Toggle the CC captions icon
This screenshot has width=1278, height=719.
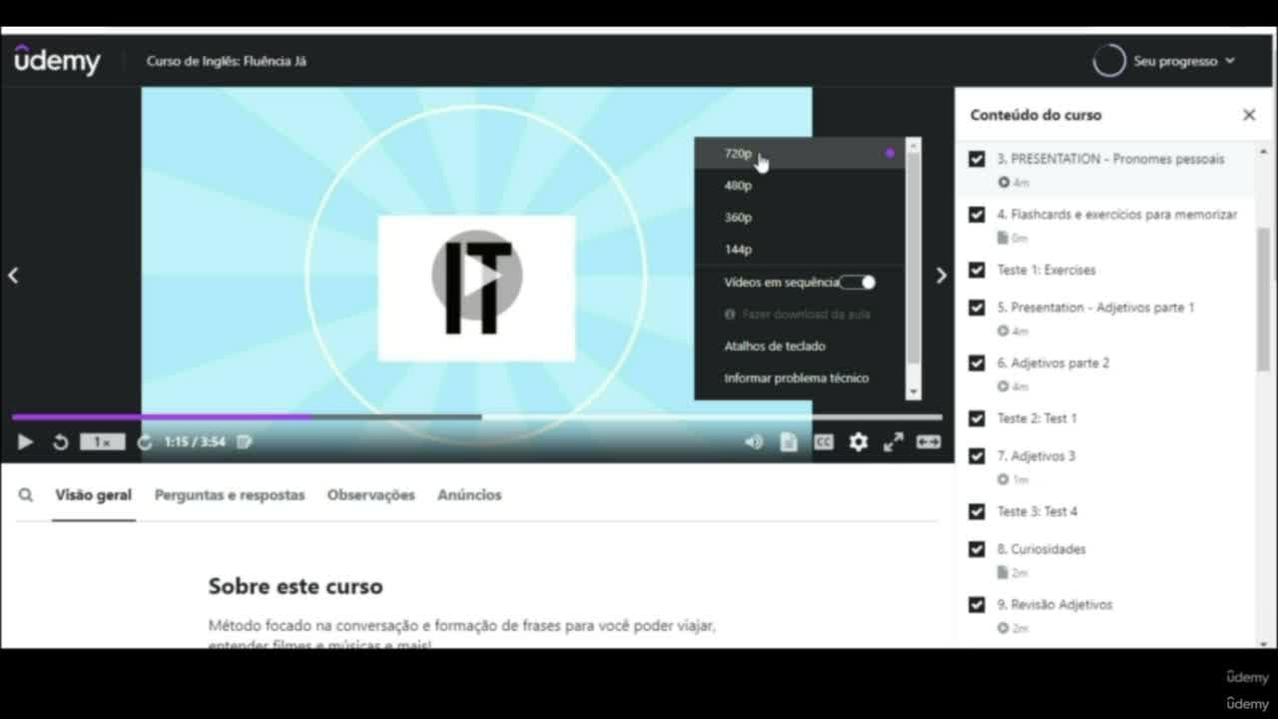click(x=824, y=441)
